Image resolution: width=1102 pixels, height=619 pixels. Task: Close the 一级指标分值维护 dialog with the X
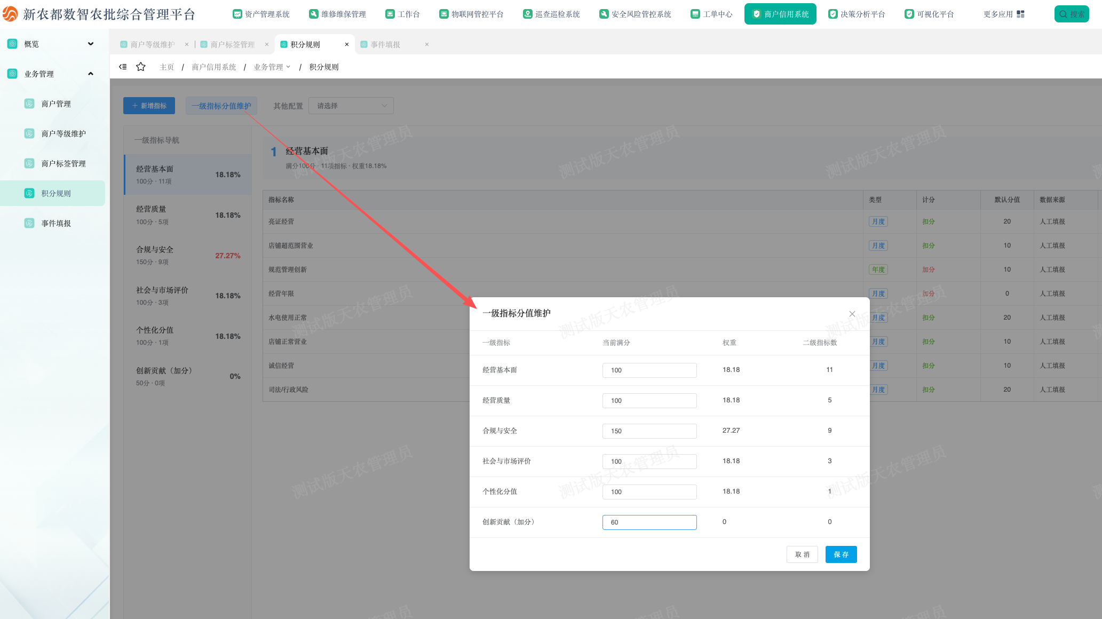click(852, 314)
